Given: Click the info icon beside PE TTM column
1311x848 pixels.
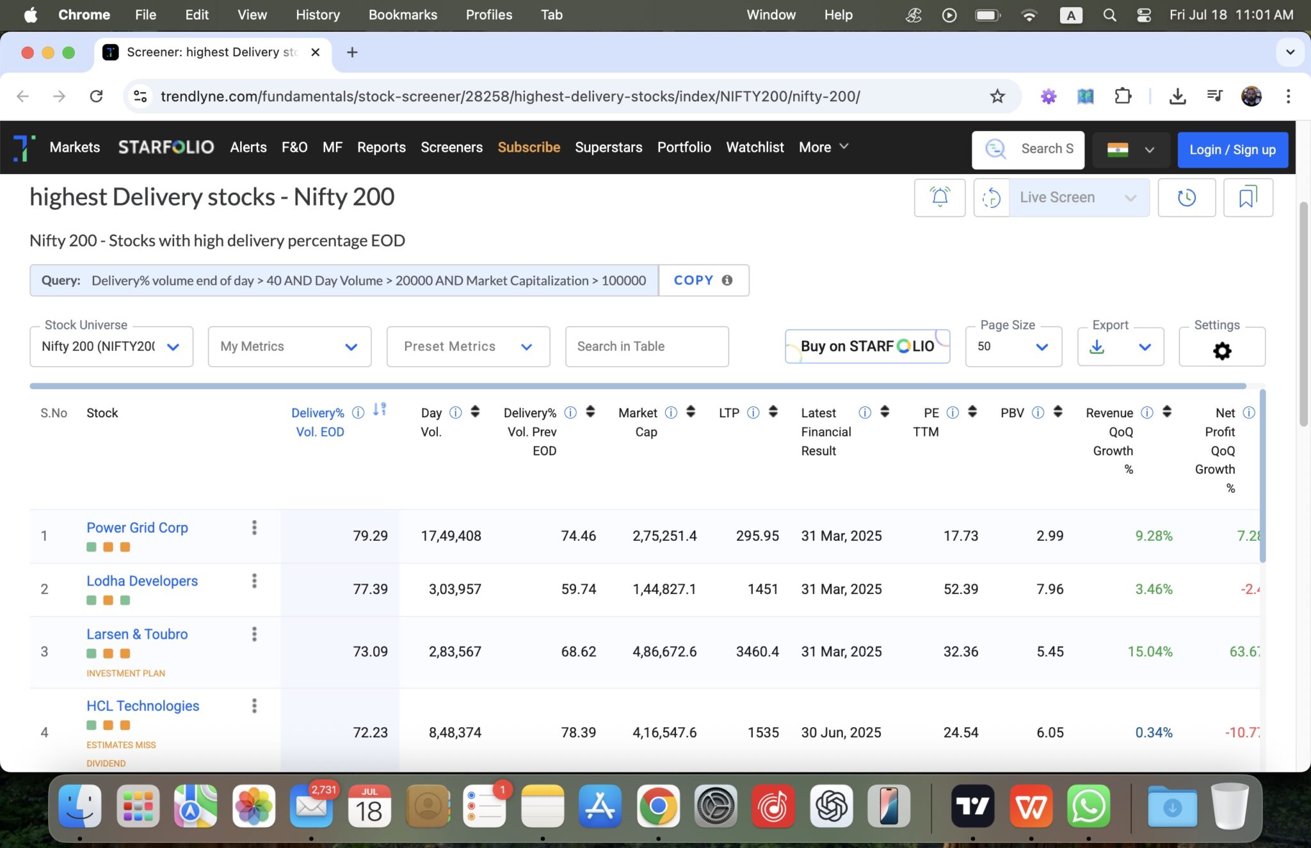Looking at the screenshot, I should pyautogui.click(x=953, y=413).
